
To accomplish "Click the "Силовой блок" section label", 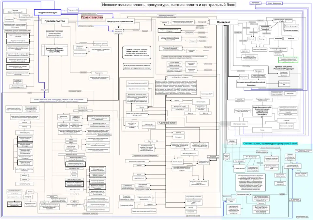I will click(185, 123).
